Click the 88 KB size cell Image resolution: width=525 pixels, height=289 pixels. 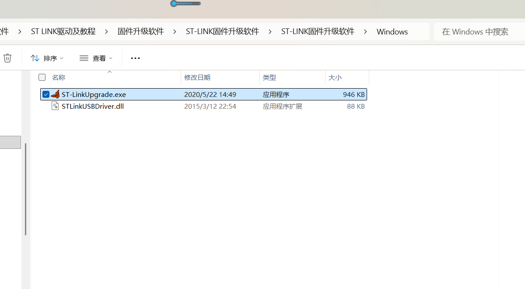pos(356,106)
